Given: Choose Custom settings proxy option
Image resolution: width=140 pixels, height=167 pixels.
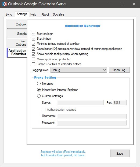Looking at the screenshot, I should pyautogui.click(x=39, y=96).
